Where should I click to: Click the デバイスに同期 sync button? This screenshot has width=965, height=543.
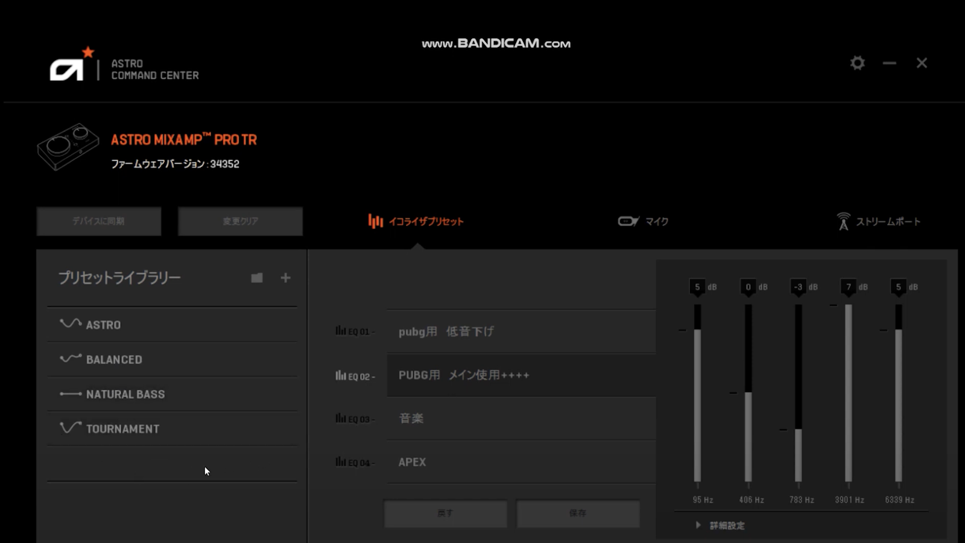coord(99,221)
